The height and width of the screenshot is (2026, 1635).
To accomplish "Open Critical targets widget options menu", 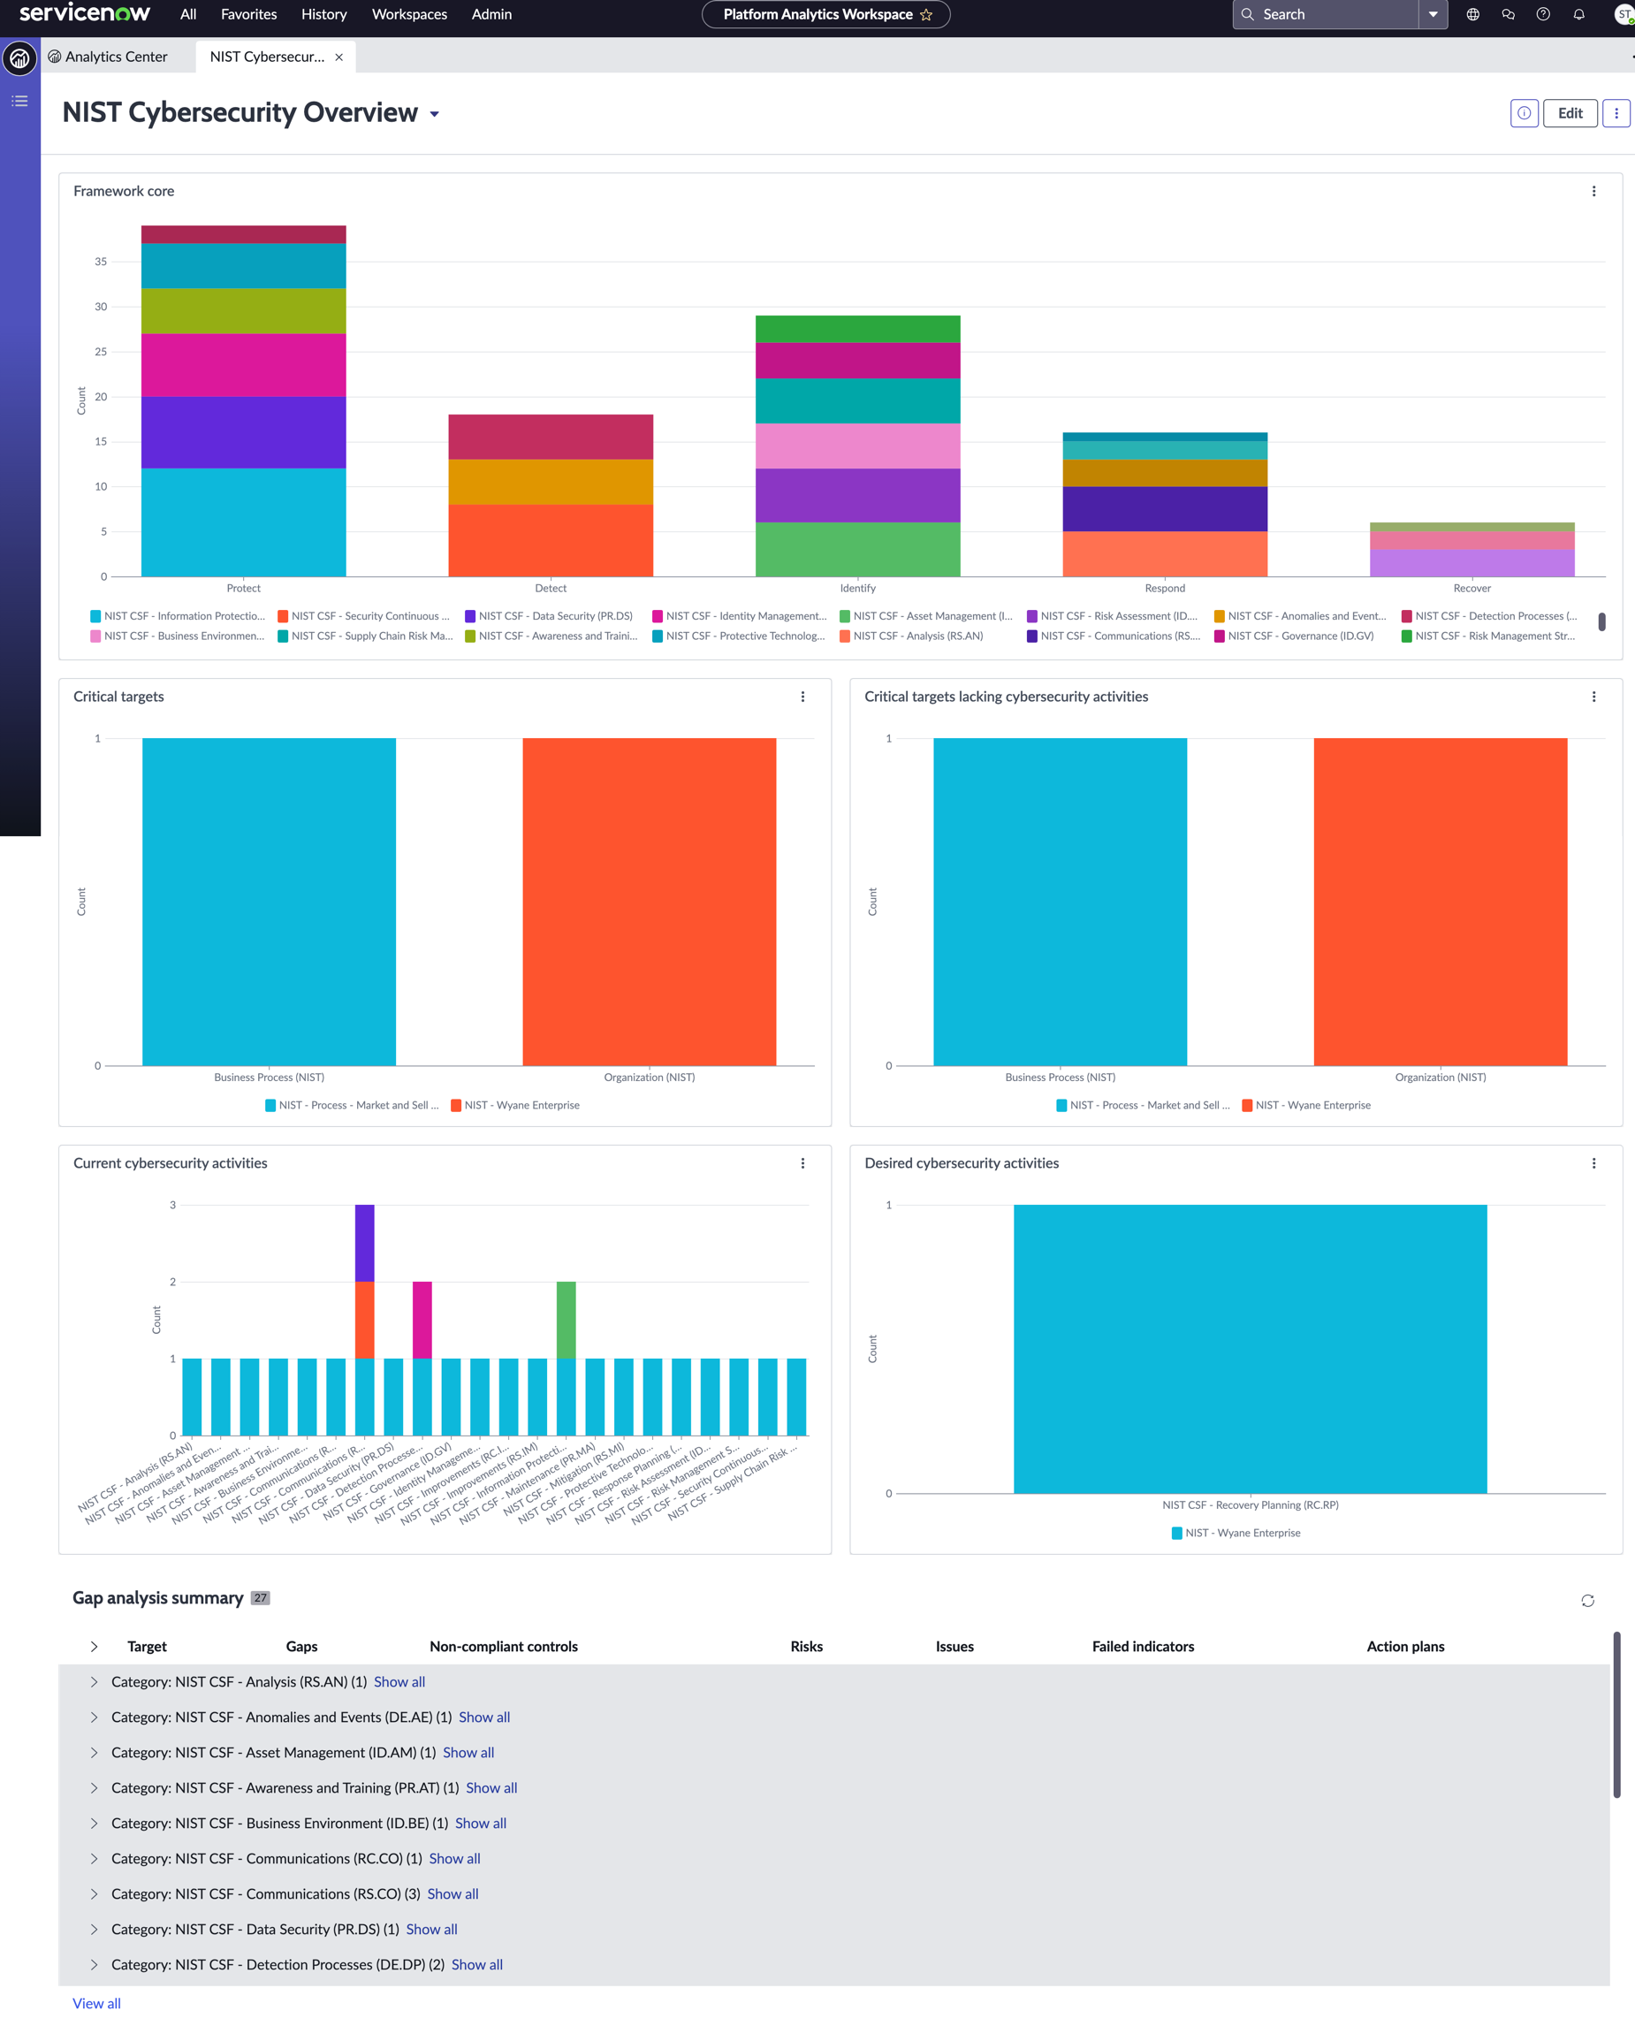I will click(x=802, y=697).
